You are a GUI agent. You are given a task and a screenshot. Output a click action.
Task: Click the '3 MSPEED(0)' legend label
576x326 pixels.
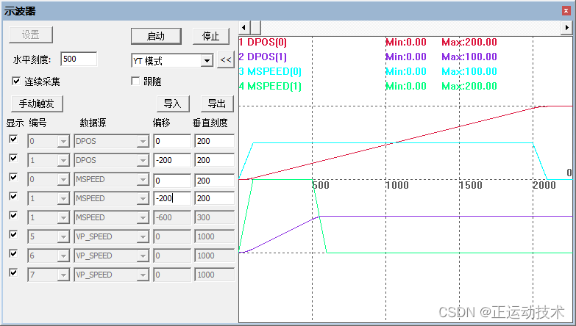270,71
